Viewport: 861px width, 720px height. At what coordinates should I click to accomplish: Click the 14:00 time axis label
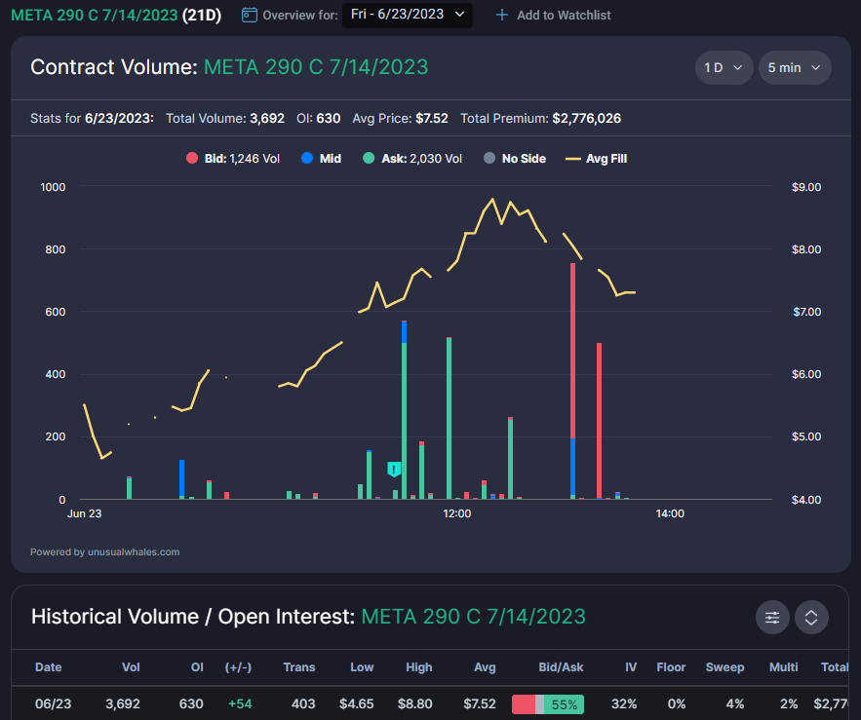670,513
